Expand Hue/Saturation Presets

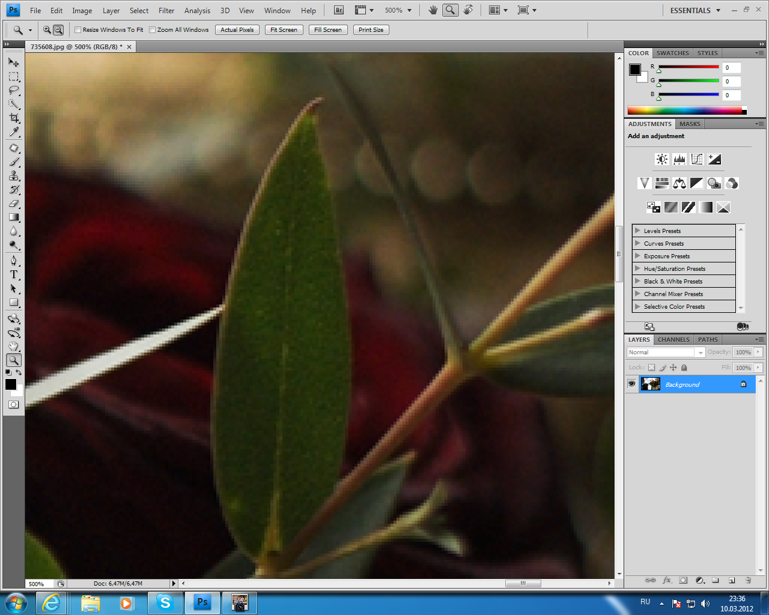point(637,268)
